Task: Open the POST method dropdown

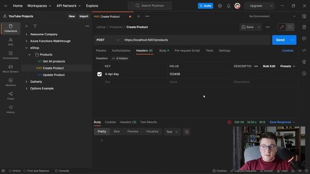Action: pyautogui.click(x=108, y=40)
